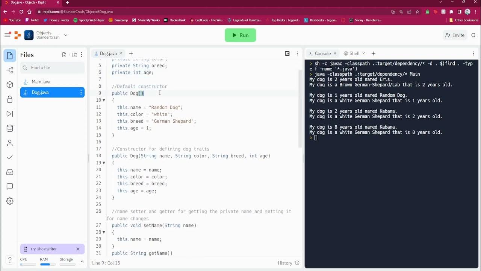Screen dimensions: 481x271
Task: Click the new file icon in Files
Action: (x=64, y=55)
